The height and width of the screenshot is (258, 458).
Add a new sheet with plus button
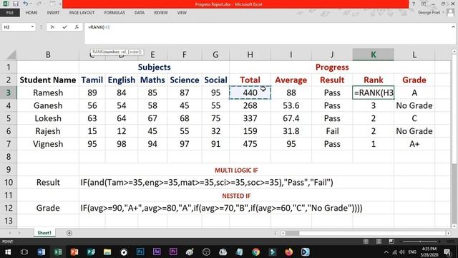(x=69, y=233)
